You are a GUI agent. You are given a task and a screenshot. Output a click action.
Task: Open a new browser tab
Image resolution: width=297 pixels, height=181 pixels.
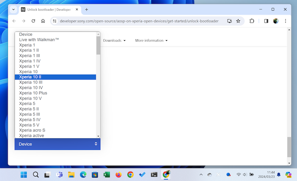click(87, 9)
